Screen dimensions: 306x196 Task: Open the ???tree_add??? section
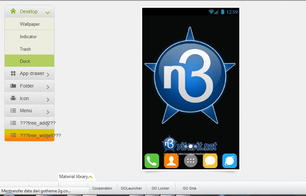pos(29,123)
